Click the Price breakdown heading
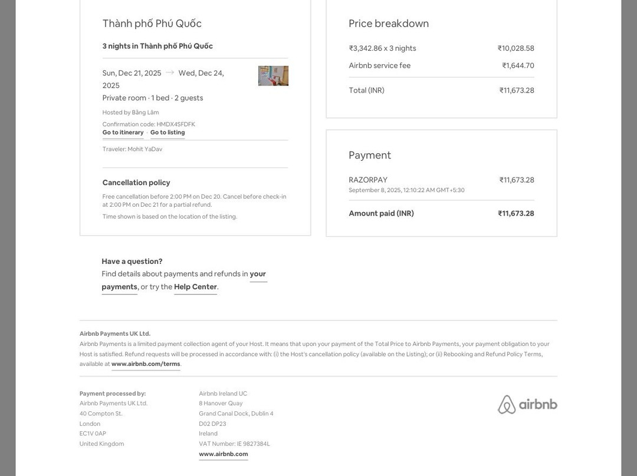The height and width of the screenshot is (476, 637). tap(389, 24)
